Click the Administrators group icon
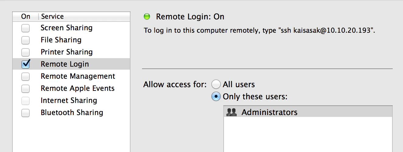 click(x=232, y=112)
